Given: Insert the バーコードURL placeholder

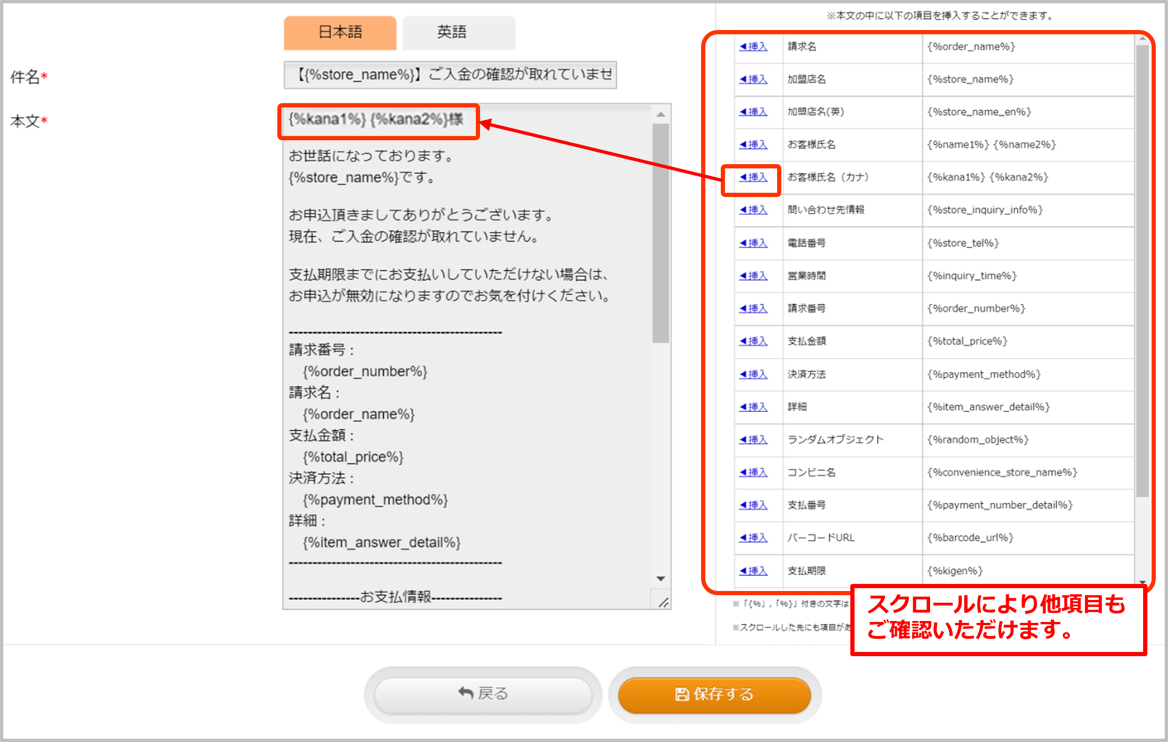Looking at the screenshot, I should (753, 538).
